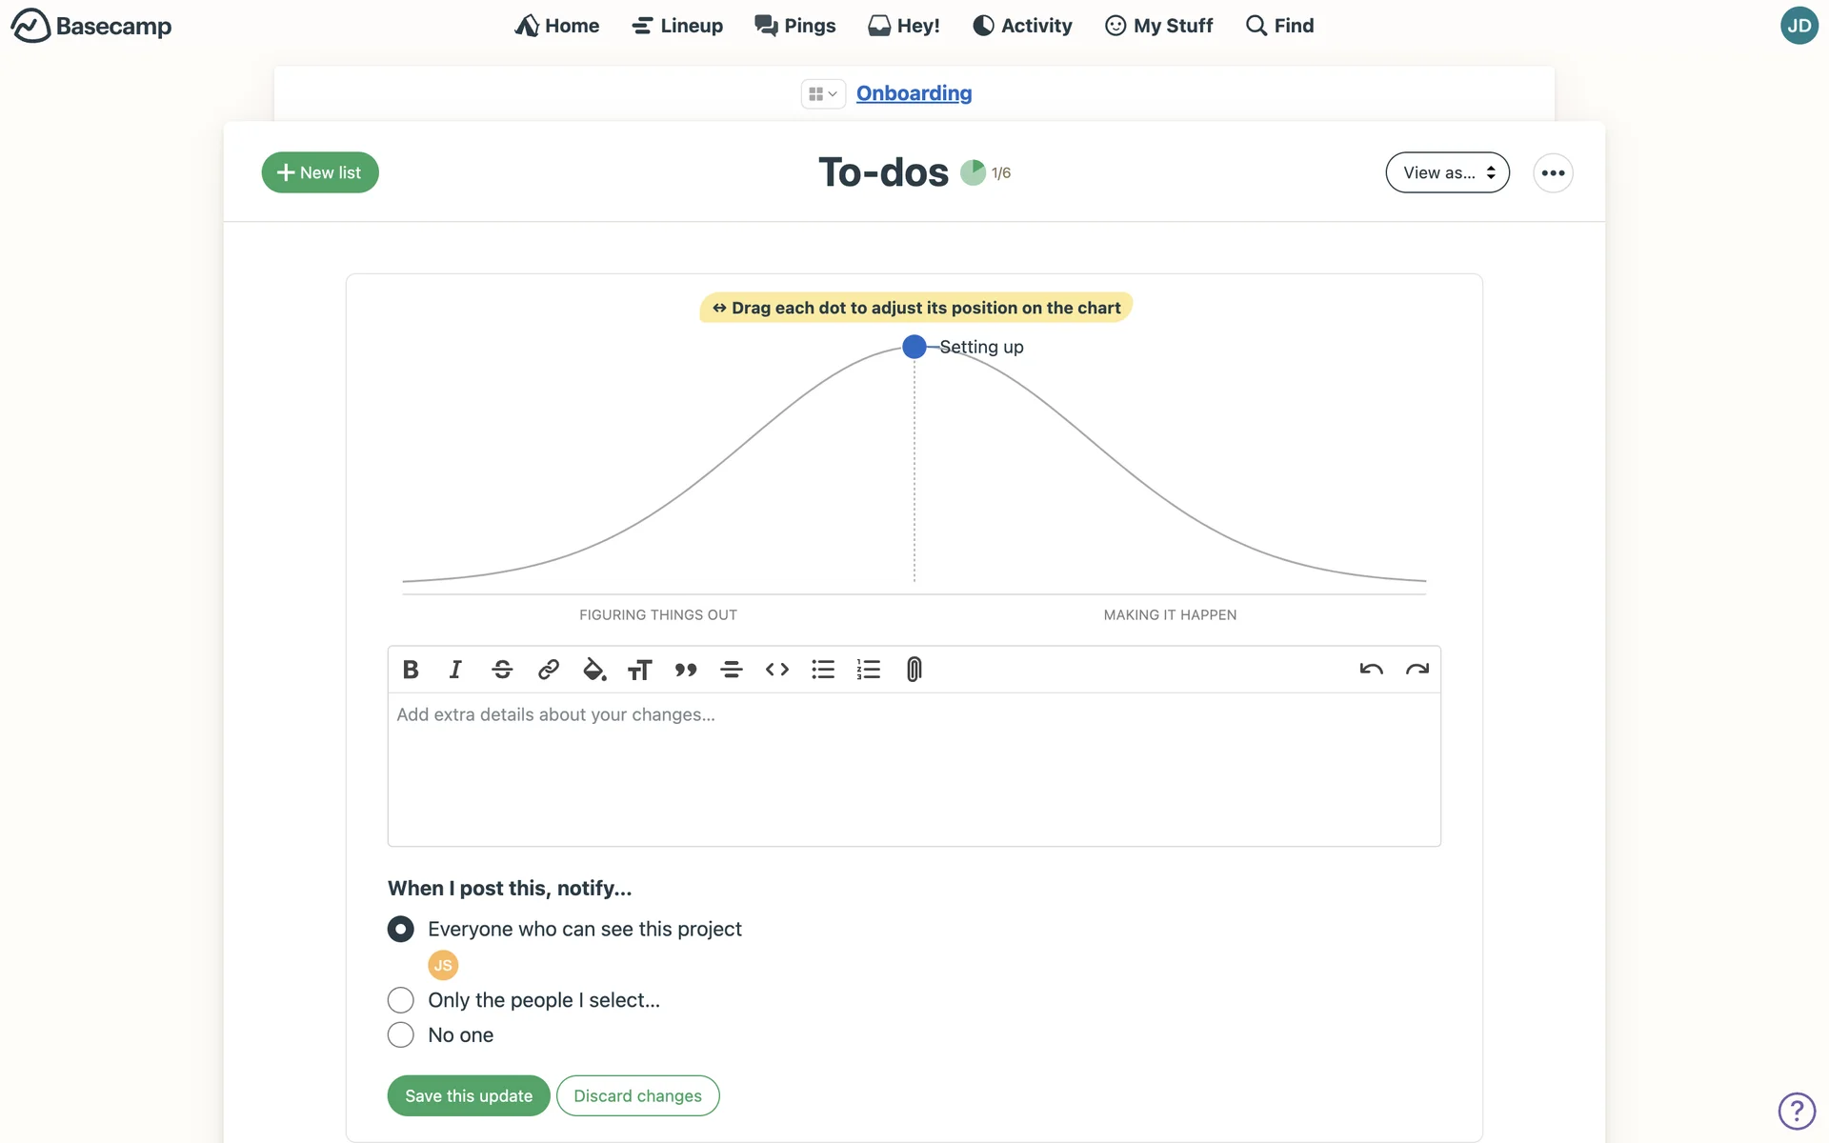Select "Everyone who can see this project"
Screen dimensions: 1829x1143
tap(401, 929)
